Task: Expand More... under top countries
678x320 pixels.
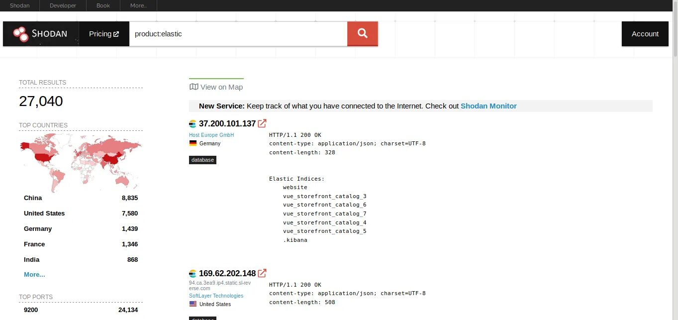Action: tap(34, 275)
